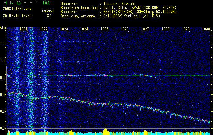Click the 0.8 frequency axis label

pos(3,94)
